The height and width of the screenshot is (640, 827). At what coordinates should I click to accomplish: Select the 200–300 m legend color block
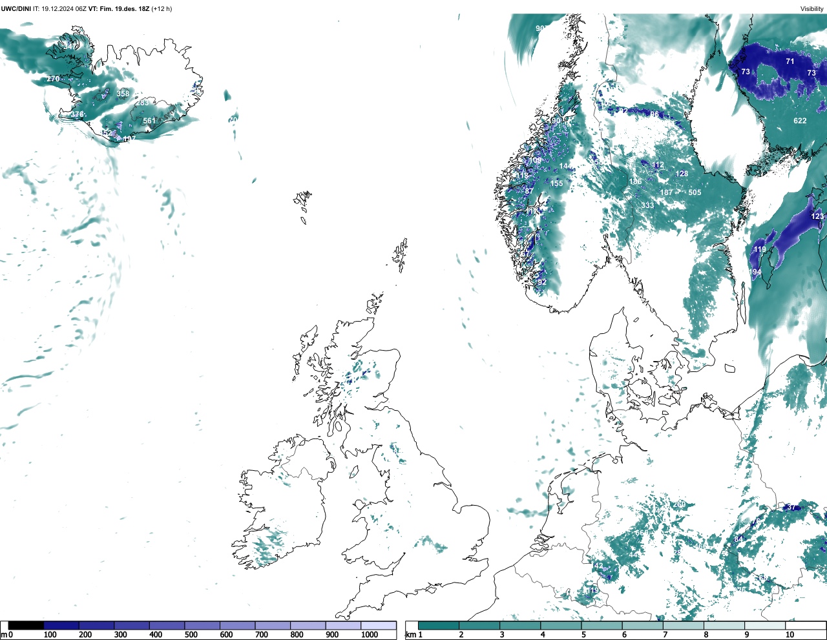pos(96,625)
